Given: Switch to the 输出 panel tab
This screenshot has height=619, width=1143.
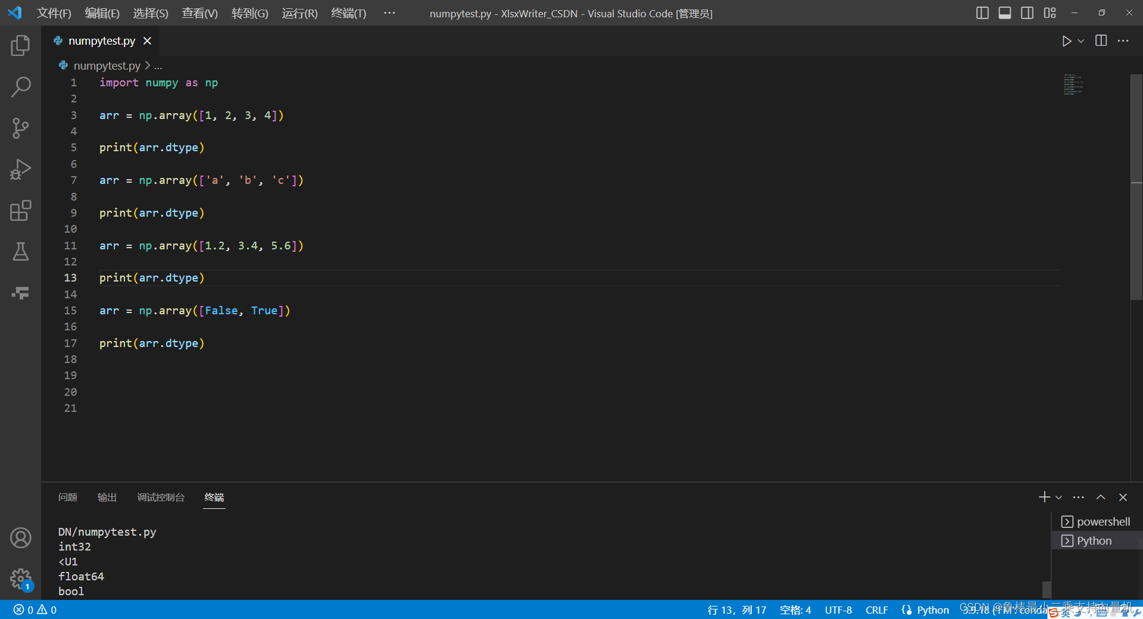Looking at the screenshot, I should coord(107,498).
